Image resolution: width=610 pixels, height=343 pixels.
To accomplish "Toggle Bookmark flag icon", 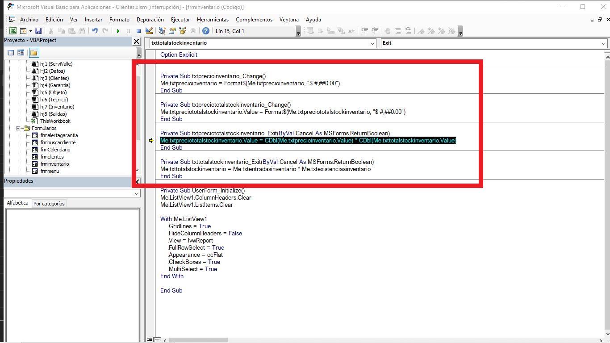I will (x=421, y=31).
